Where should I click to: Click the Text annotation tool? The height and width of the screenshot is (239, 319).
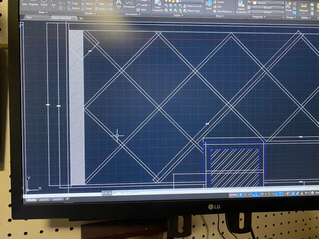119,4
